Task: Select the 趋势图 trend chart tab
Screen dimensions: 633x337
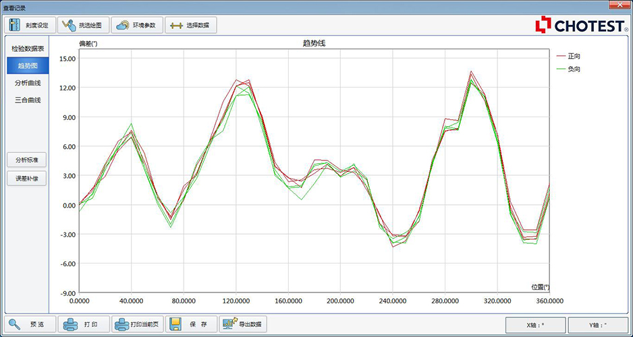Action: click(28, 66)
